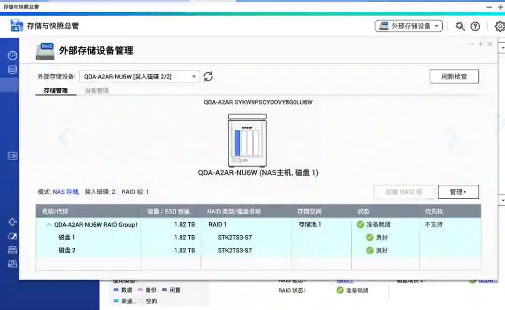505x310 pixels.
Task: Open the help question mark icon
Action: click(x=476, y=26)
